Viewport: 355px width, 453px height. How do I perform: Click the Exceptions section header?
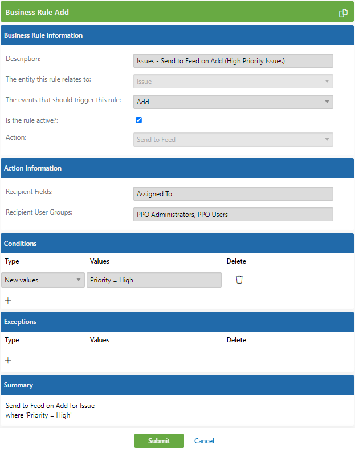point(177,322)
